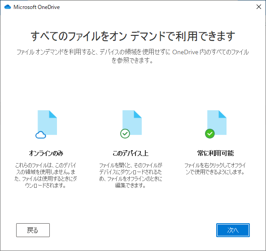This screenshot has width=266, height=251.
Task: Click the を参照できます subtitle line
Action: [x=132, y=60]
